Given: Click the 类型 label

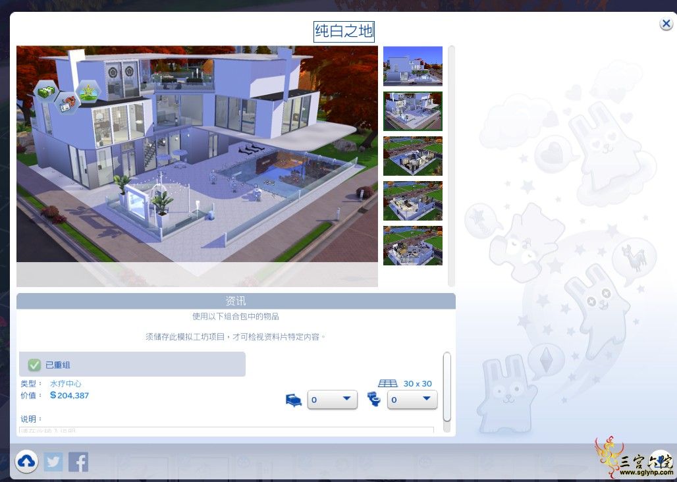Looking at the screenshot, I should point(31,384).
